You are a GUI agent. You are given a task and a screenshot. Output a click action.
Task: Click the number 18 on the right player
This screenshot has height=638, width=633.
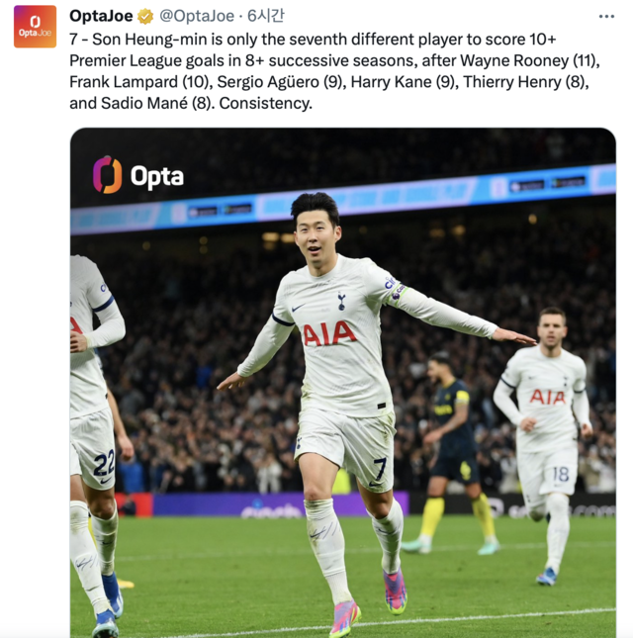point(561,474)
